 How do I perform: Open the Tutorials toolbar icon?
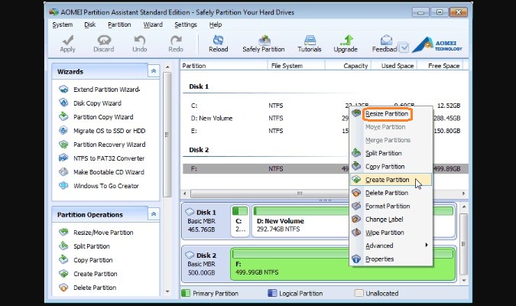tap(310, 44)
